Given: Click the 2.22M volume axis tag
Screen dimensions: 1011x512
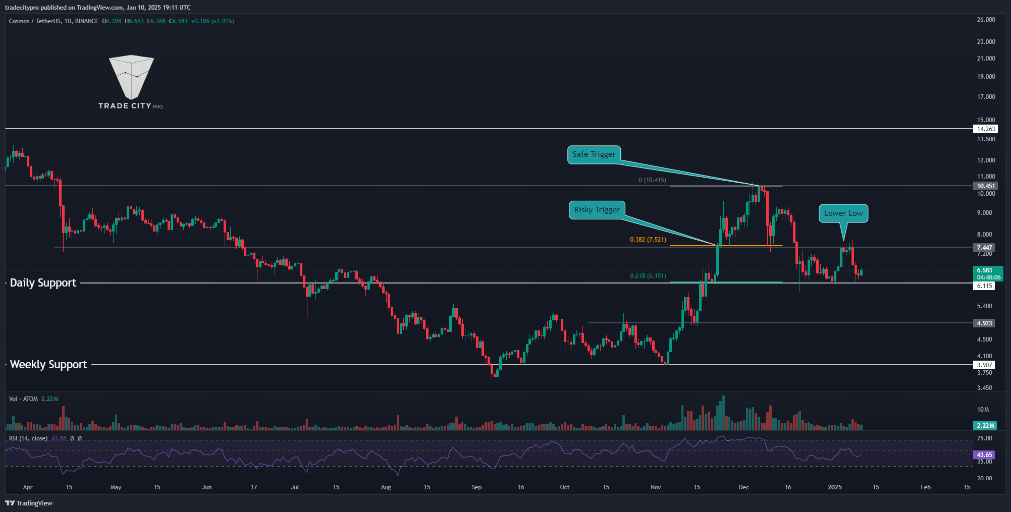Looking at the screenshot, I should click(985, 426).
